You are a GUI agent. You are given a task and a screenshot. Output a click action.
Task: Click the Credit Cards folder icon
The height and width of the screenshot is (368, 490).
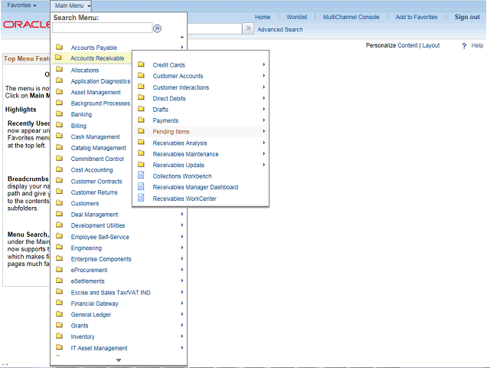[x=141, y=65]
